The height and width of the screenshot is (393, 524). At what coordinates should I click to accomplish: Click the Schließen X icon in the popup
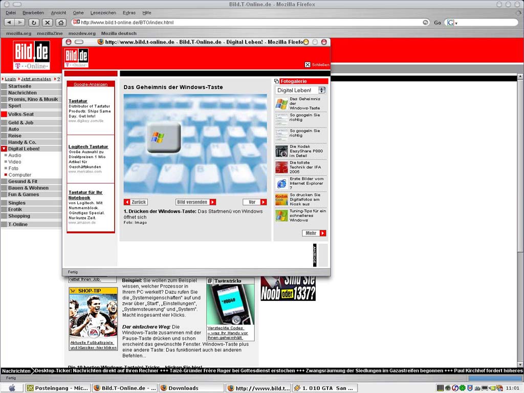(x=308, y=64)
